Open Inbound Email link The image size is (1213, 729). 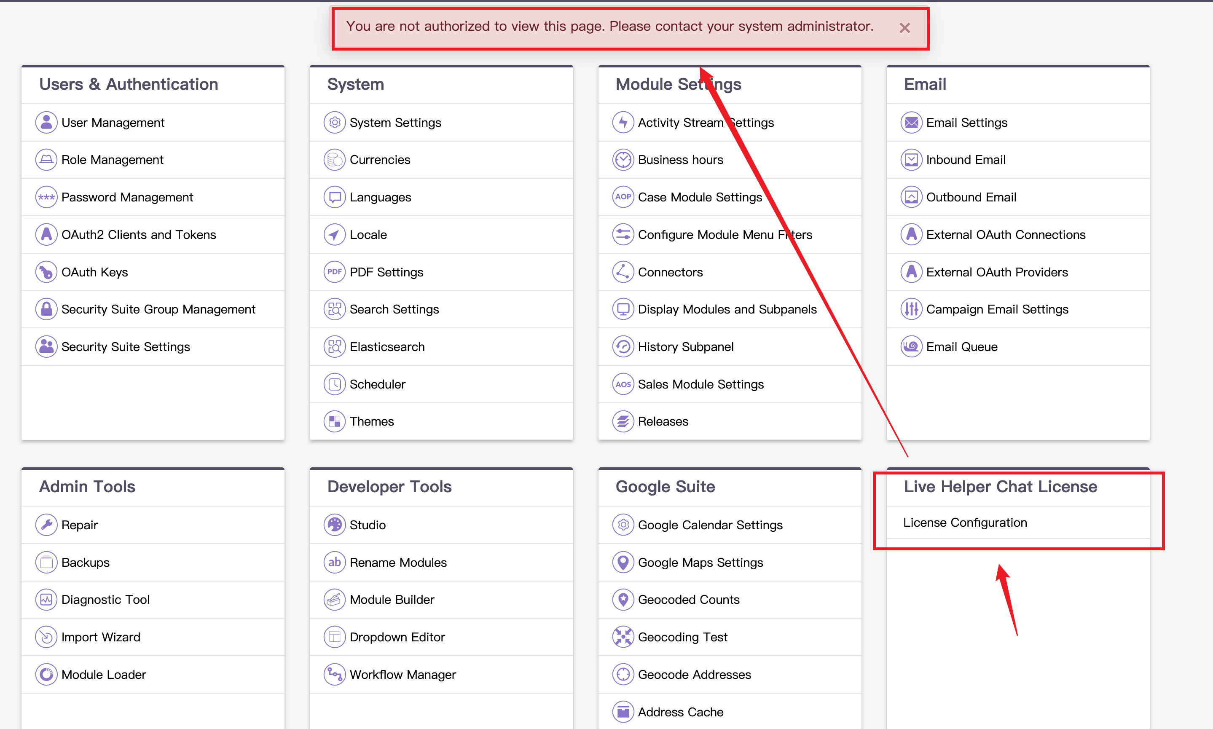[x=966, y=160]
